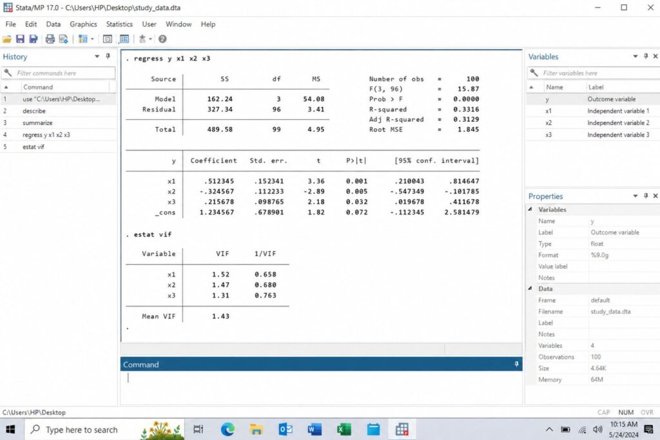Viewport: 660px width, 440px height.
Task: Click the first Save floppy disk icon
Action: (x=20, y=39)
